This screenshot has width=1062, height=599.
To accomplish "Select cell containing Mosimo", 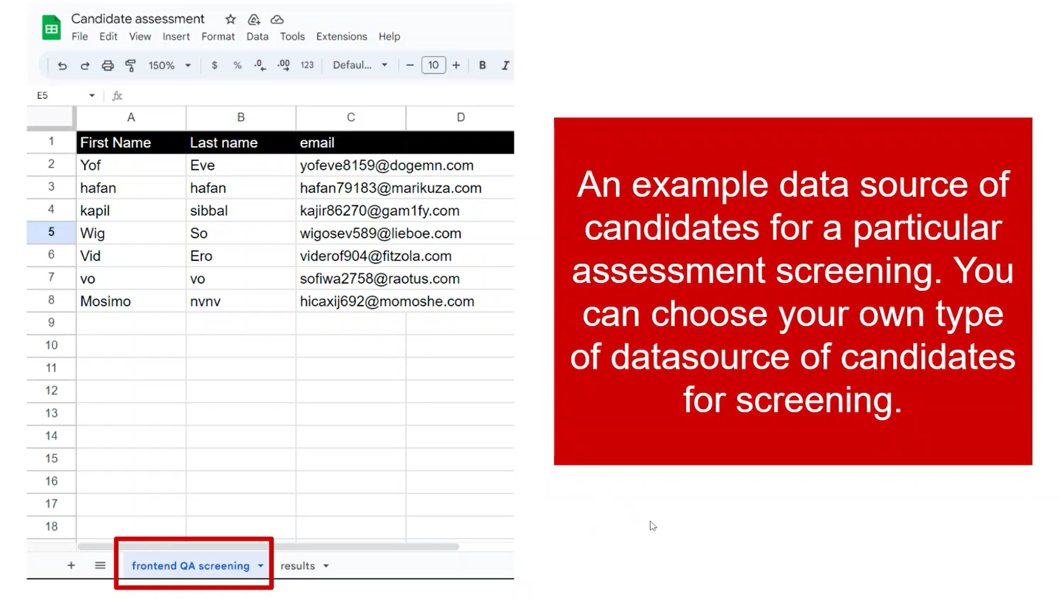I will (x=131, y=301).
